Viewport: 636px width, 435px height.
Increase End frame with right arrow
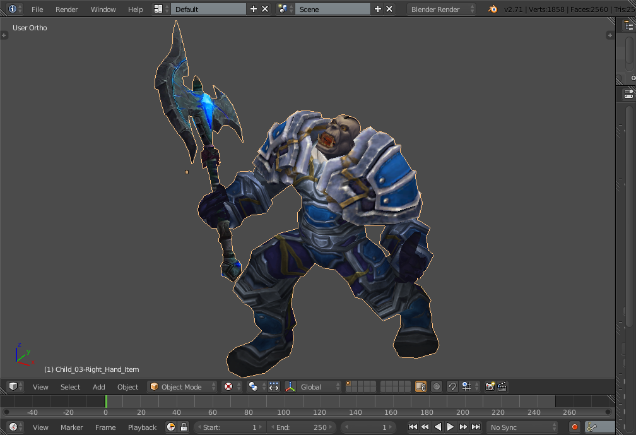click(x=331, y=427)
